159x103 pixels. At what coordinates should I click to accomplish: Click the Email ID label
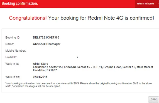click(11, 57)
